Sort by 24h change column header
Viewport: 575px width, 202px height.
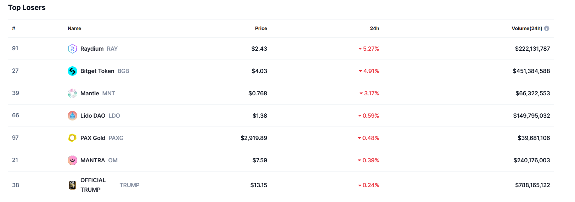pyautogui.click(x=374, y=28)
